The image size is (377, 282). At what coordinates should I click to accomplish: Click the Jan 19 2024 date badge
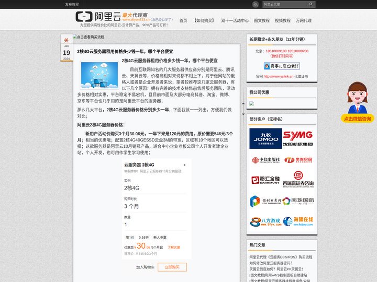click(66, 48)
